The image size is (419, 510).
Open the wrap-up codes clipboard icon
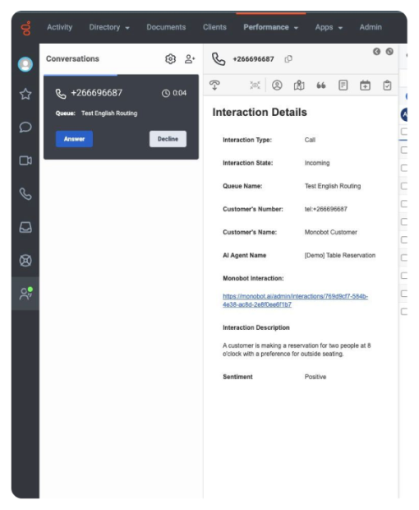[x=387, y=86]
